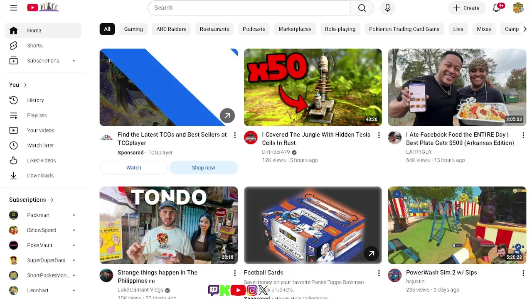The height and width of the screenshot is (299, 532).
Task: Click the YouTube logo
Action: [43, 7]
